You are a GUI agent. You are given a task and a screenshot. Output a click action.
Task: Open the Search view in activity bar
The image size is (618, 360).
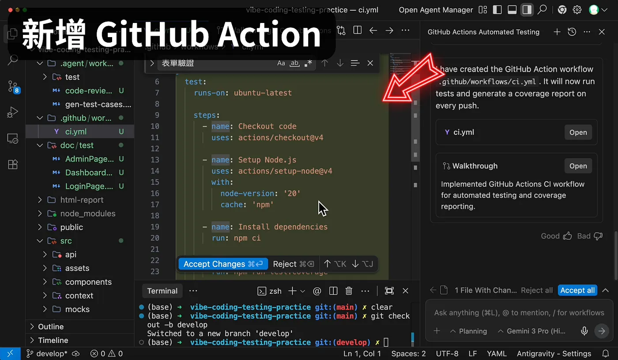(13, 60)
